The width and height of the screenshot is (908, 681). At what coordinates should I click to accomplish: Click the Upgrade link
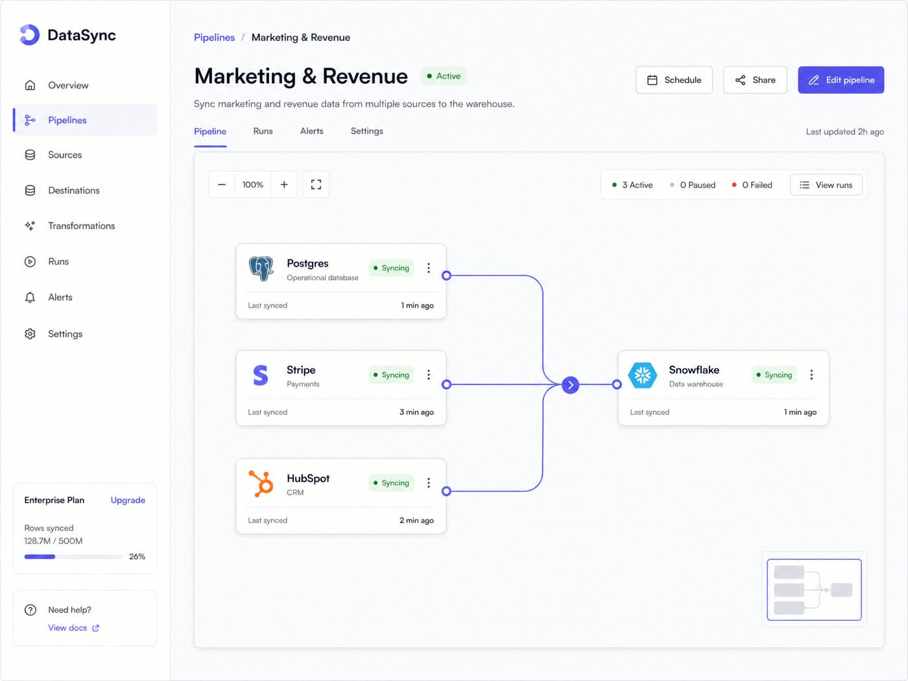point(128,500)
